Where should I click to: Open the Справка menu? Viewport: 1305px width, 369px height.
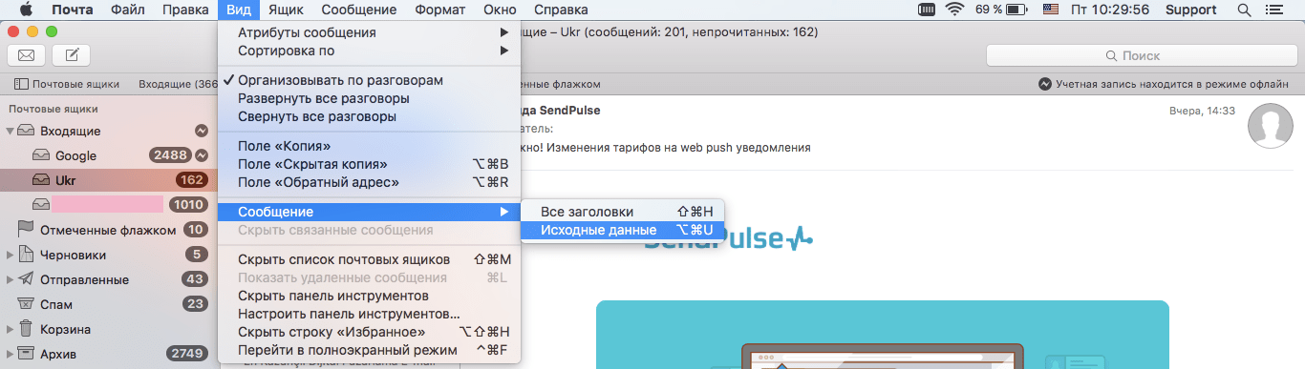click(561, 10)
